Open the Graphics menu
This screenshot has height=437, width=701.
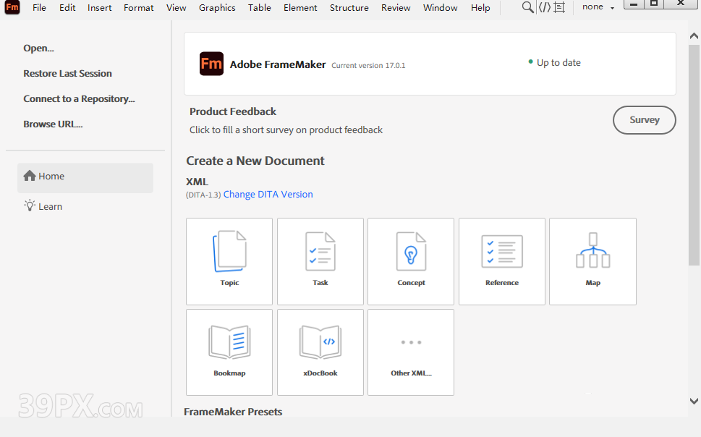tap(217, 8)
